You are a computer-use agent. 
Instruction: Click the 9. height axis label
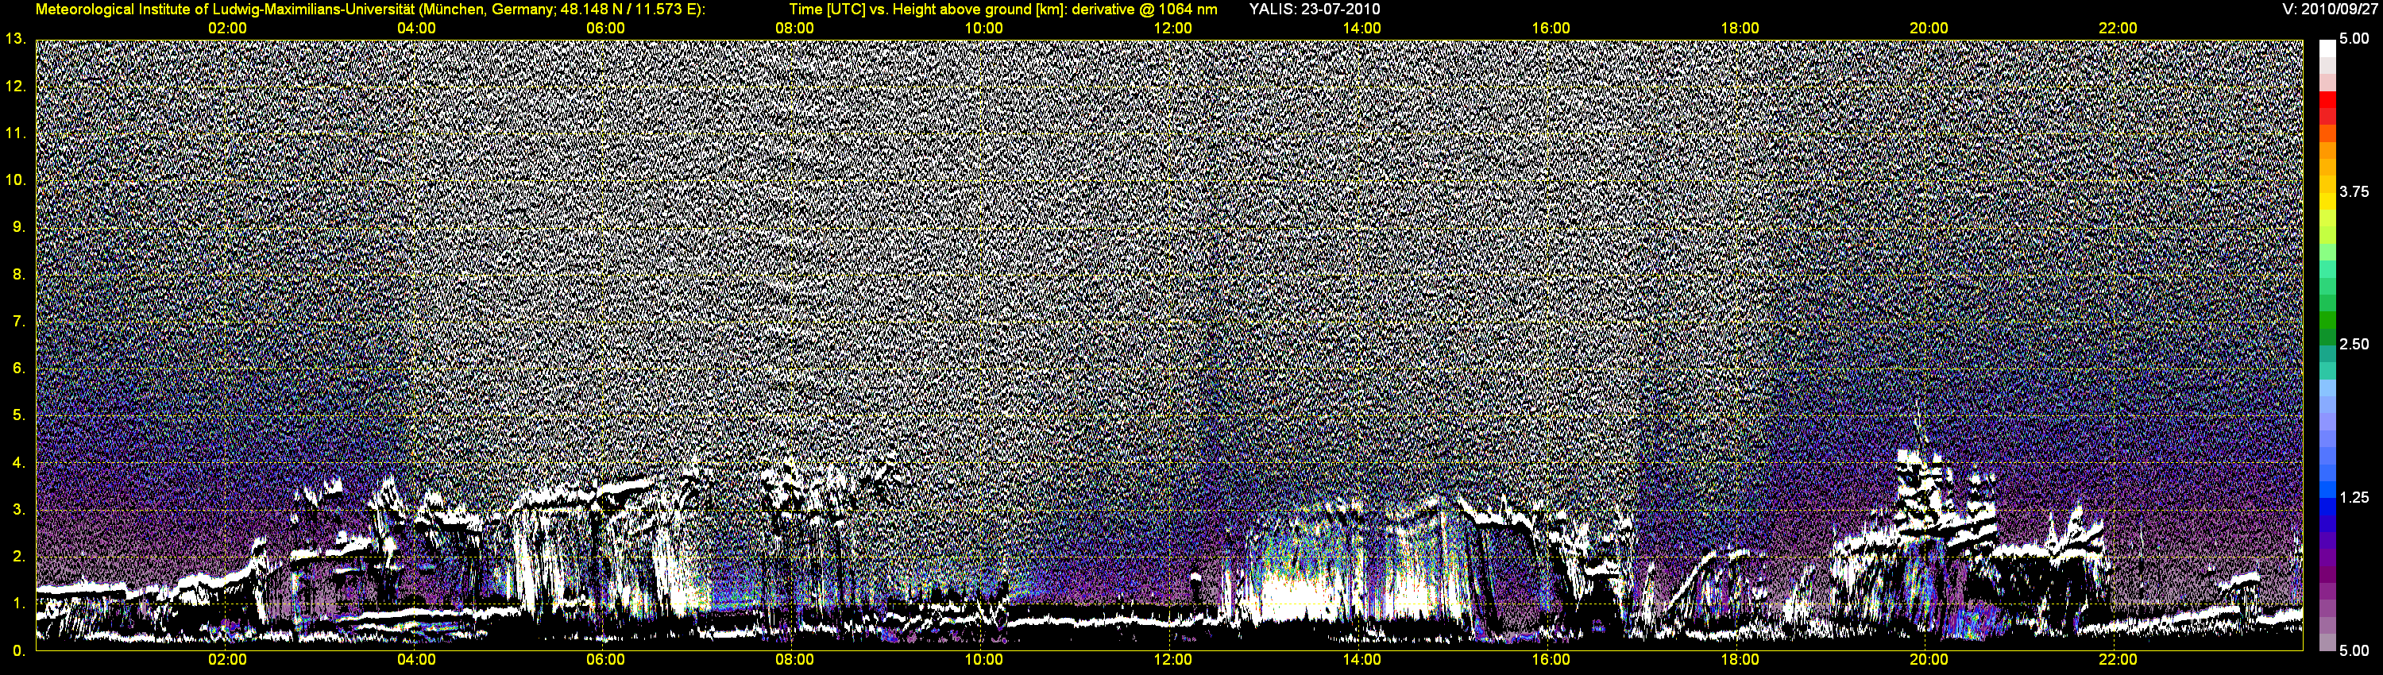click(19, 226)
